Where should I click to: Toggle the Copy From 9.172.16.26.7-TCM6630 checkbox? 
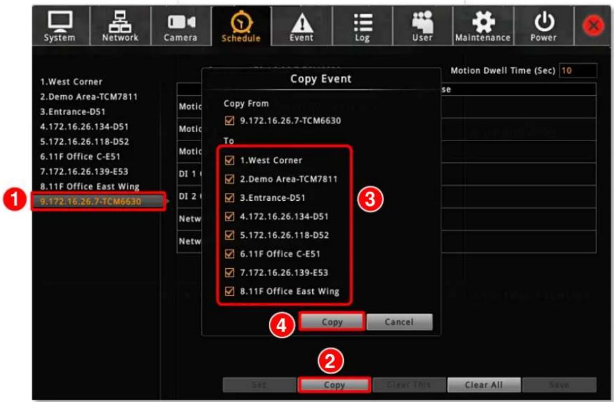[229, 121]
